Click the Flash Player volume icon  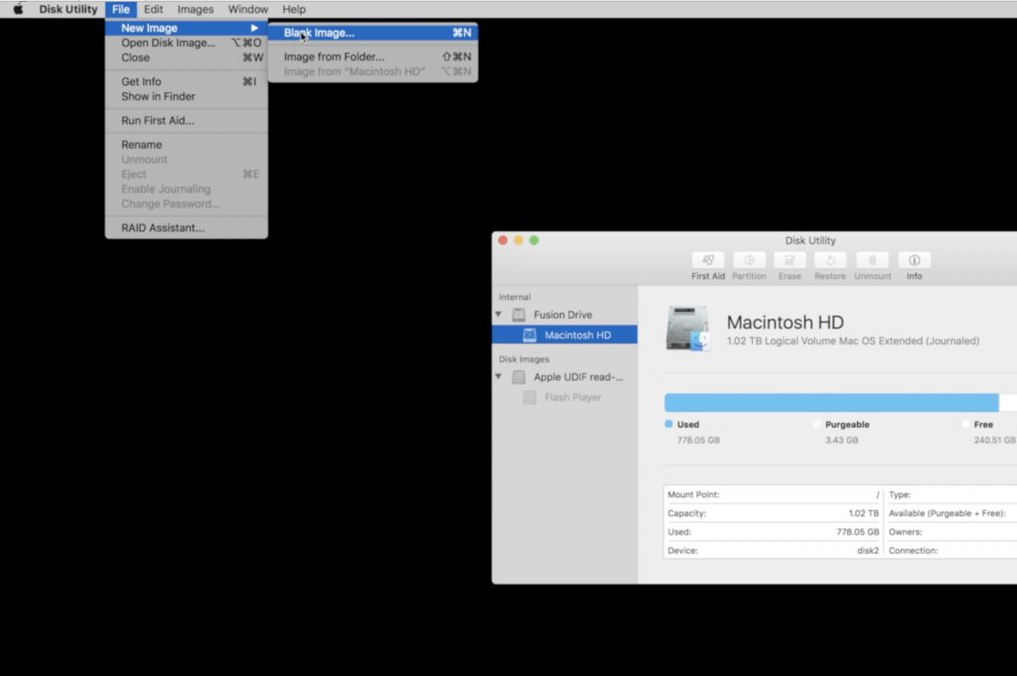pyautogui.click(x=529, y=397)
